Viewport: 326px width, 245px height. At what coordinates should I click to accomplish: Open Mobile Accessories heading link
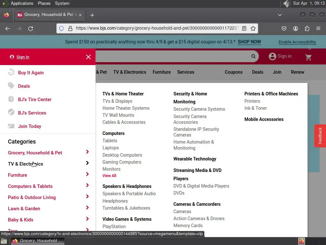point(264,119)
